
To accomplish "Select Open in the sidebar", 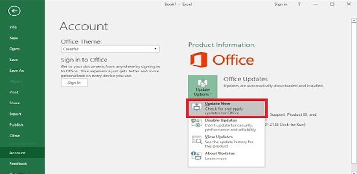I will (14, 49).
